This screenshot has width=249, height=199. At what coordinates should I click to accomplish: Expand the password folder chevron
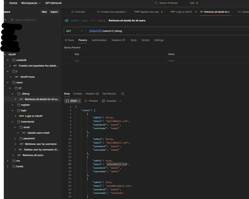pyautogui.click(x=15, y=138)
